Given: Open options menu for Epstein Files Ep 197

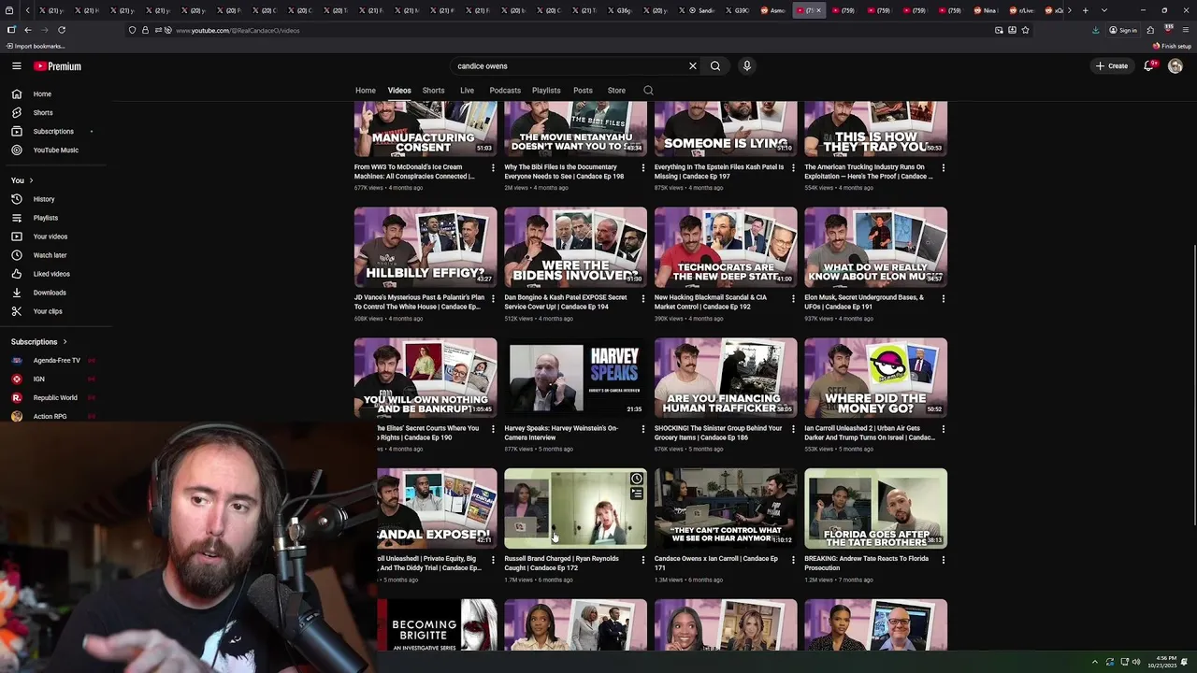Looking at the screenshot, I should pyautogui.click(x=793, y=168).
